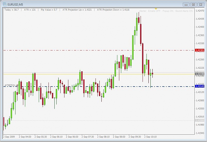Click the 1.42470 price scale value
Viewport: 207px width, 142px height.
(200, 11)
